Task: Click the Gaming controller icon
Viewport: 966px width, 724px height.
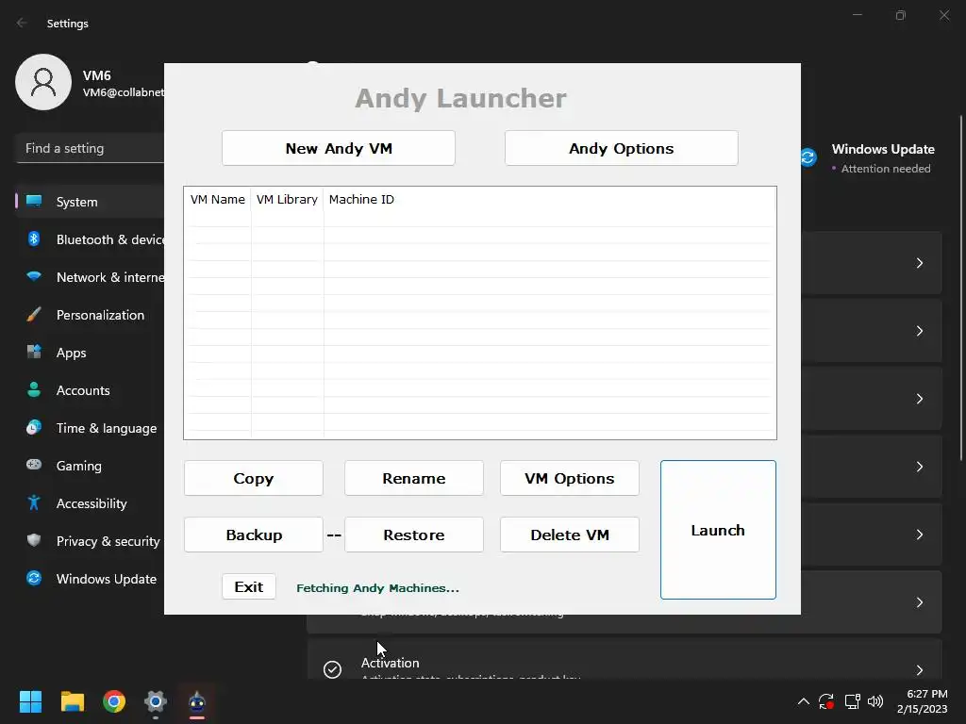Action: 34,464
